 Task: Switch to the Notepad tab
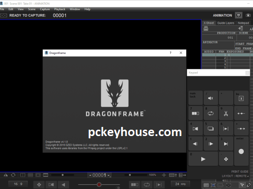[x=243, y=23]
